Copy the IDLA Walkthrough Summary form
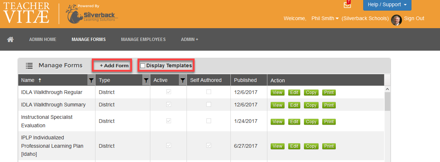 pos(311,105)
